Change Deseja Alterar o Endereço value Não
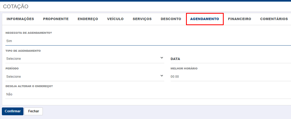The height and width of the screenshot is (119, 291). 148,94
